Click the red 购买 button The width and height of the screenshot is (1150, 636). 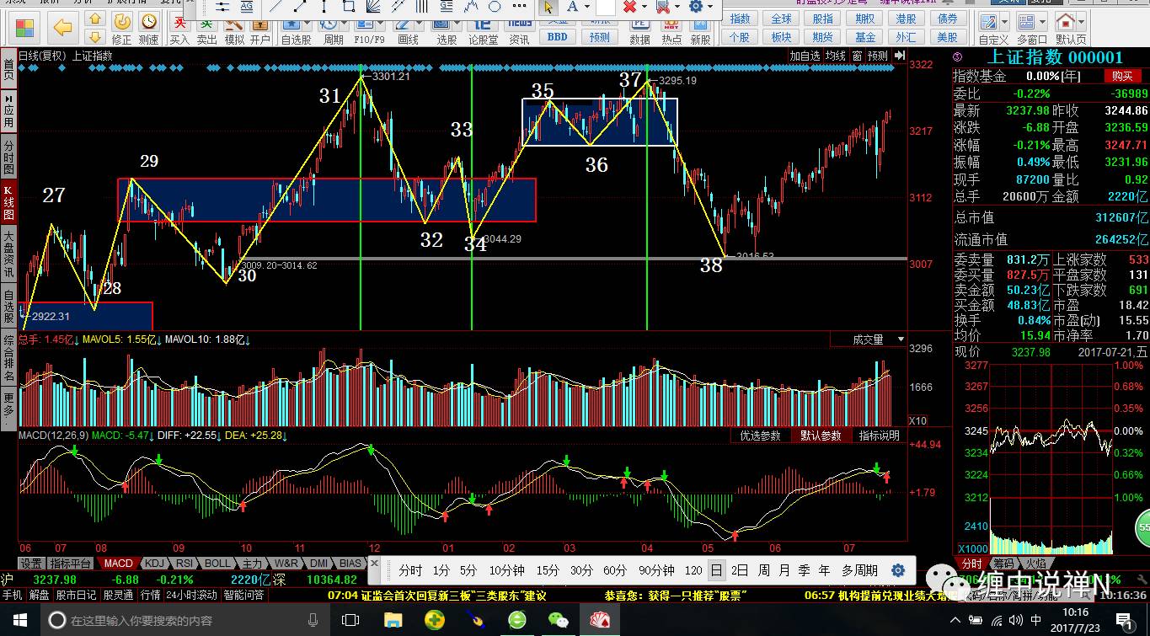(1121, 77)
